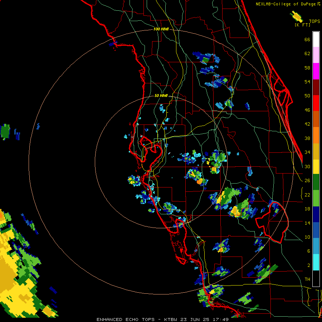This screenshot has width=322, height=322.
Task: Click legend value 50 on the color scale
Action: (x=307, y=96)
